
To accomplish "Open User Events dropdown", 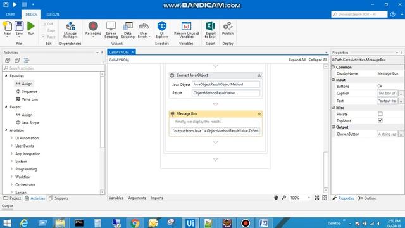I will pyautogui.click(x=144, y=30).
